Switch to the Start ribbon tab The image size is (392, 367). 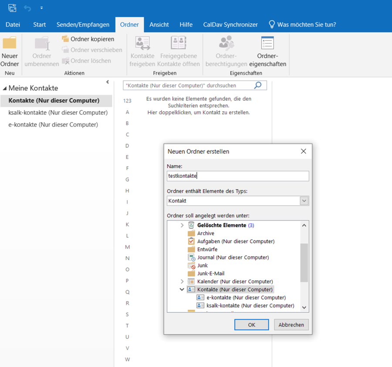pos(39,24)
